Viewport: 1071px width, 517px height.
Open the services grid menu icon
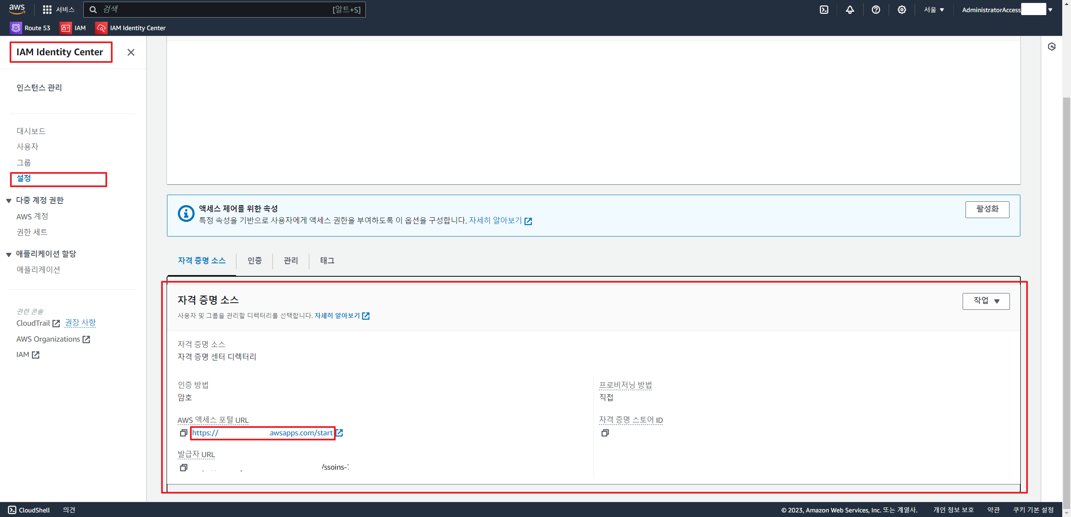(x=47, y=10)
